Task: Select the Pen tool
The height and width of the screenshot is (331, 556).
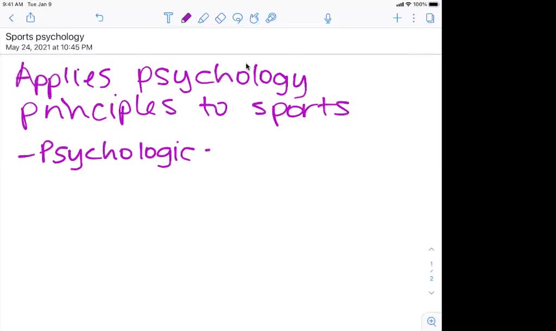Action: 186,18
